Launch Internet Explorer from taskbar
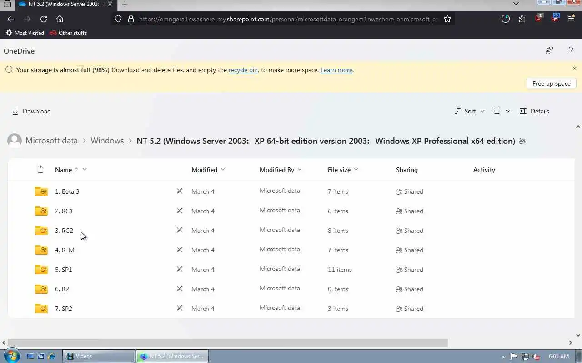 (x=51, y=357)
